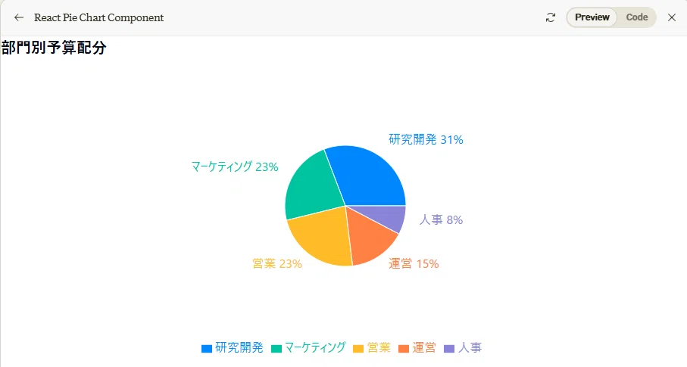This screenshot has width=687, height=367.
Task: Go back using the left arrow icon
Action: [x=18, y=17]
